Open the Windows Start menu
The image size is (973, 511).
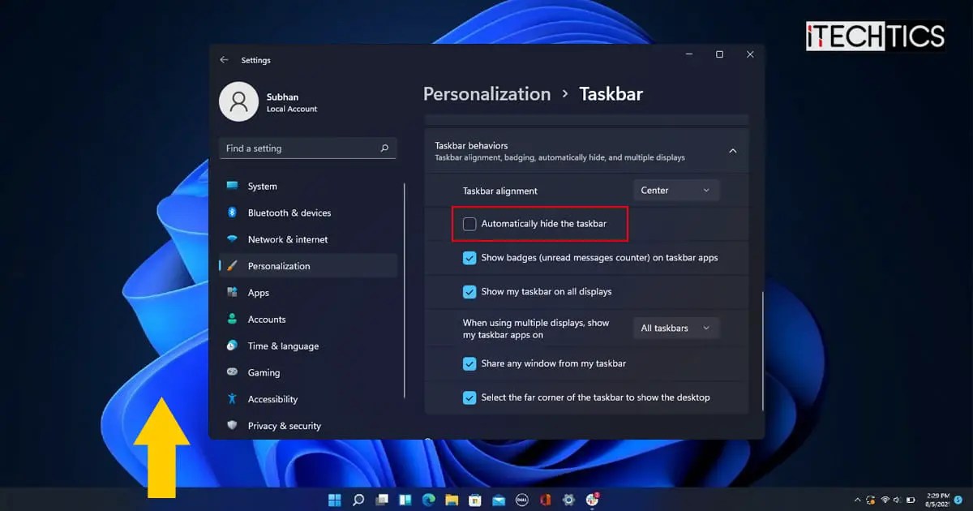(335, 500)
